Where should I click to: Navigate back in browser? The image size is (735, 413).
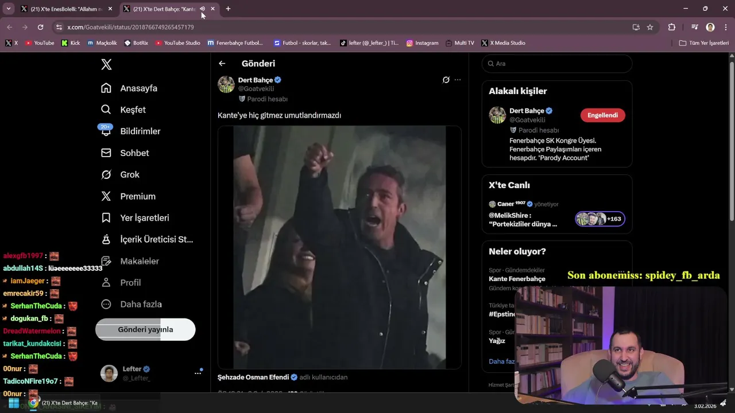click(9, 27)
